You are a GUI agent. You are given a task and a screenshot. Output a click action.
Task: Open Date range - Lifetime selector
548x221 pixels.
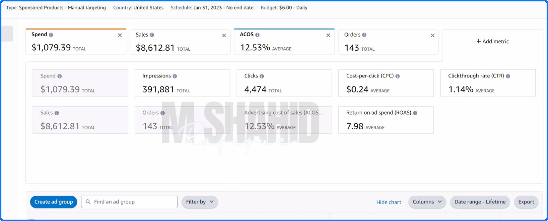click(480, 202)
